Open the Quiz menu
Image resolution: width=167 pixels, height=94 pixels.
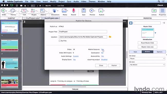click(x=69, y=1)
